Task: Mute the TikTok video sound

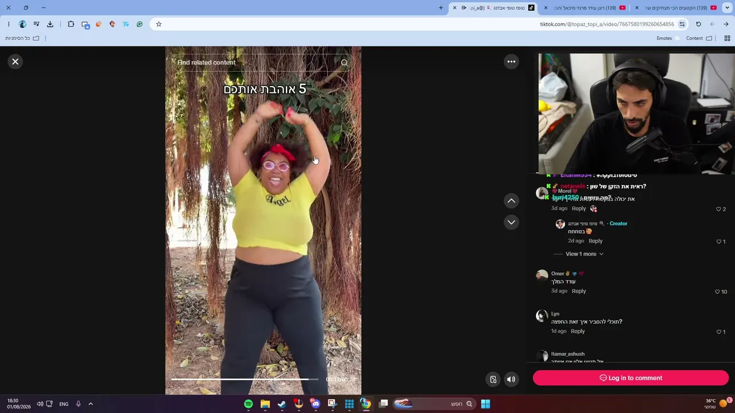Action: 511,379
